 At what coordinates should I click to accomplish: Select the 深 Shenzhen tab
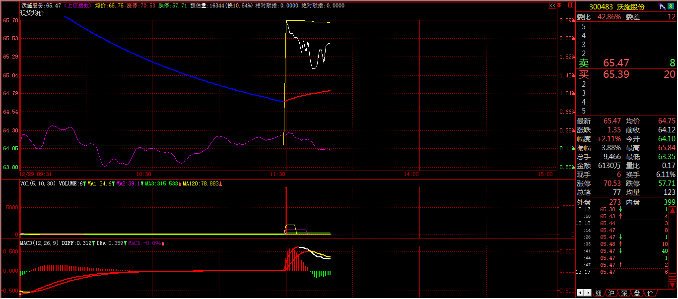point(624,294)
